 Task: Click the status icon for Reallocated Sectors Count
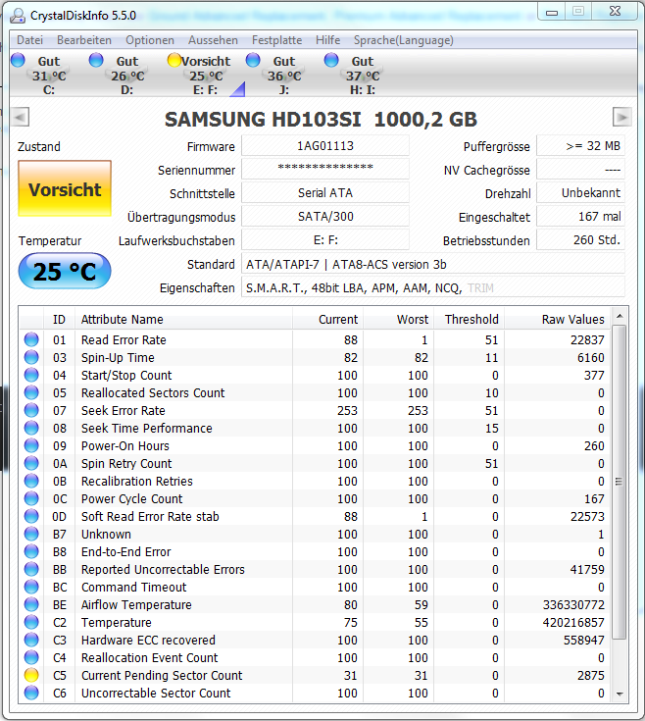pyautogui.click(x=31, y=392)
